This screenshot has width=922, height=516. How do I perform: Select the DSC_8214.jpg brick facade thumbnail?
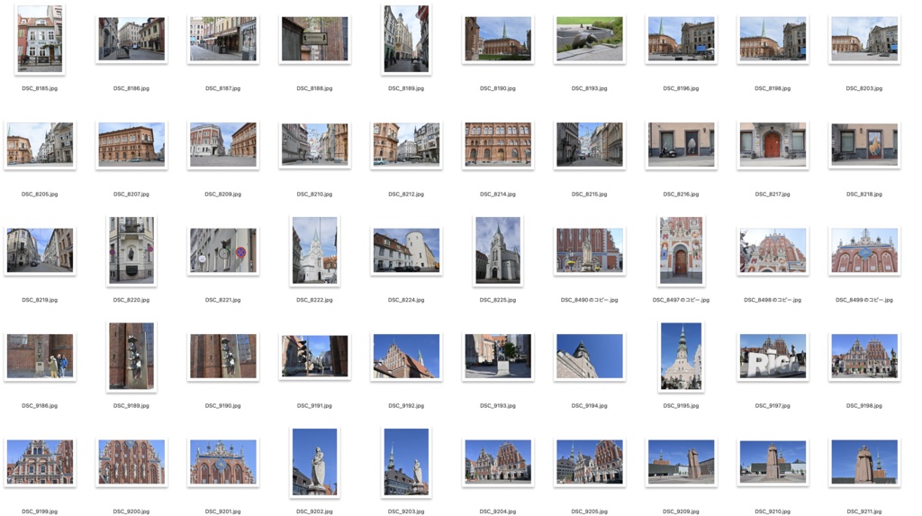click(x=498, y=144)
